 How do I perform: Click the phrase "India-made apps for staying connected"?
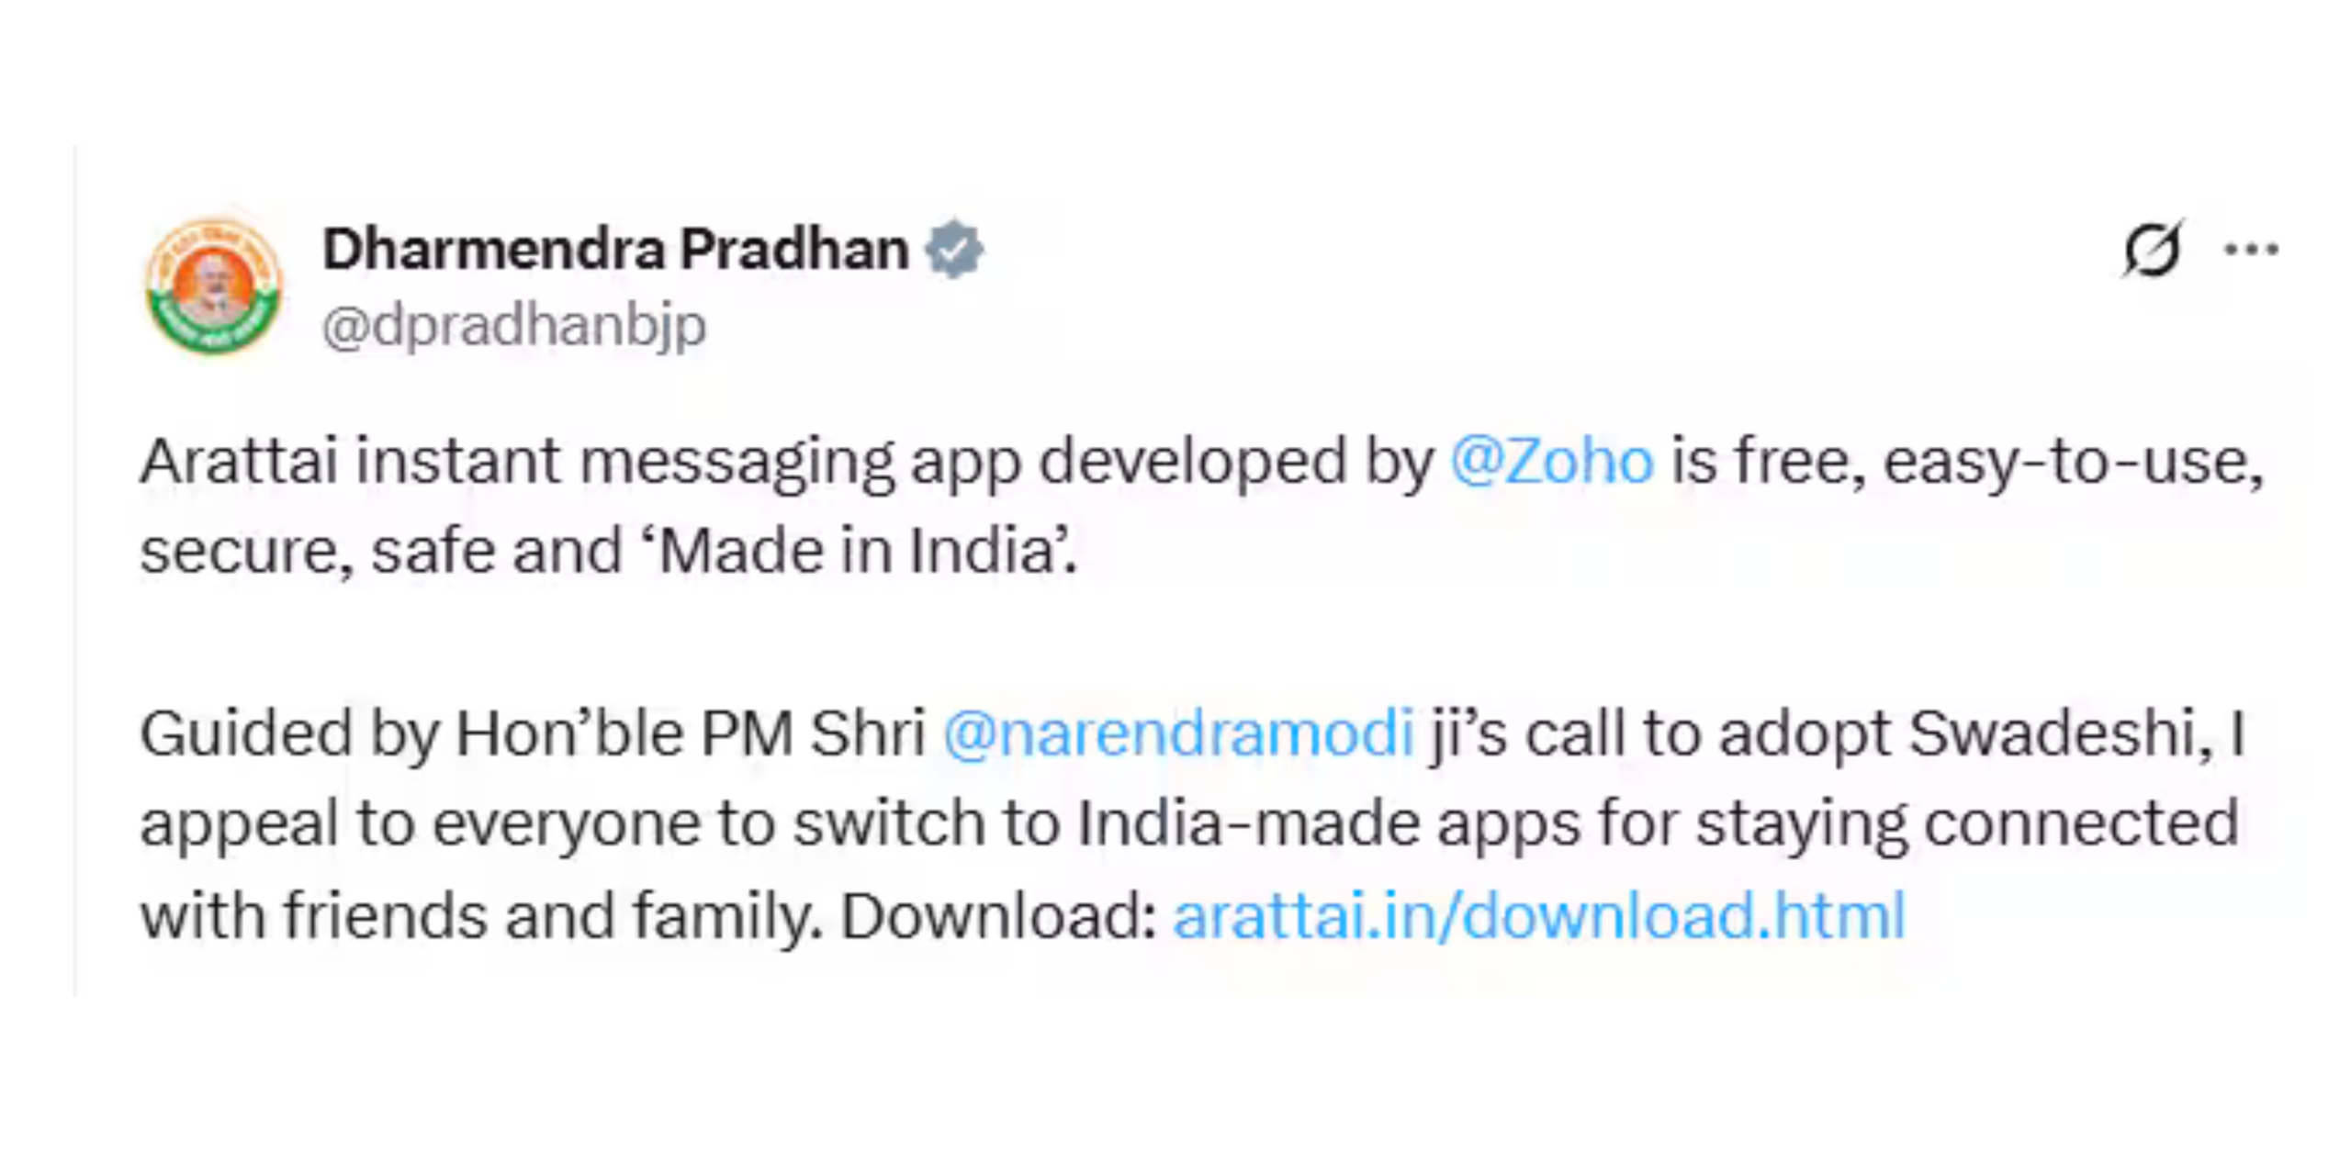1658,824
